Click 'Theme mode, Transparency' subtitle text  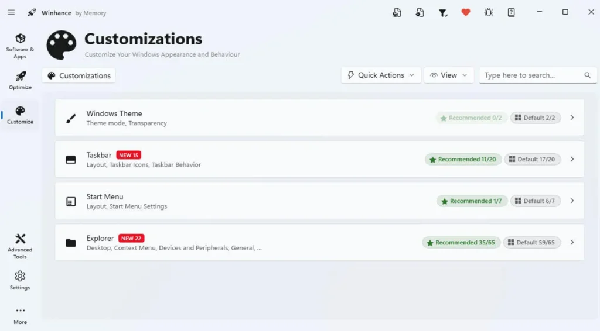pos(127,123)
